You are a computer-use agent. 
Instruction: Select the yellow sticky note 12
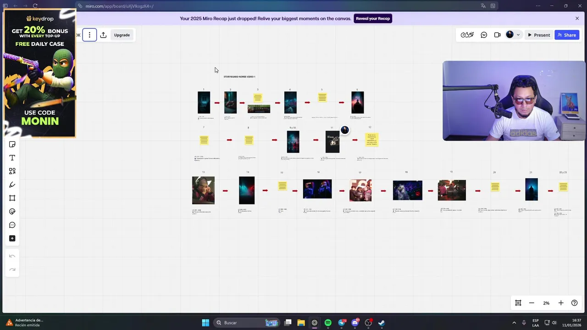click(x=371, y=139)
